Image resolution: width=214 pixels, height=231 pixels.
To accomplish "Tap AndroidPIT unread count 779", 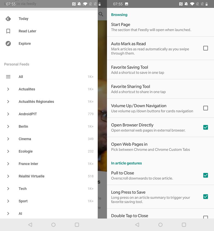I will click(91, 114).
